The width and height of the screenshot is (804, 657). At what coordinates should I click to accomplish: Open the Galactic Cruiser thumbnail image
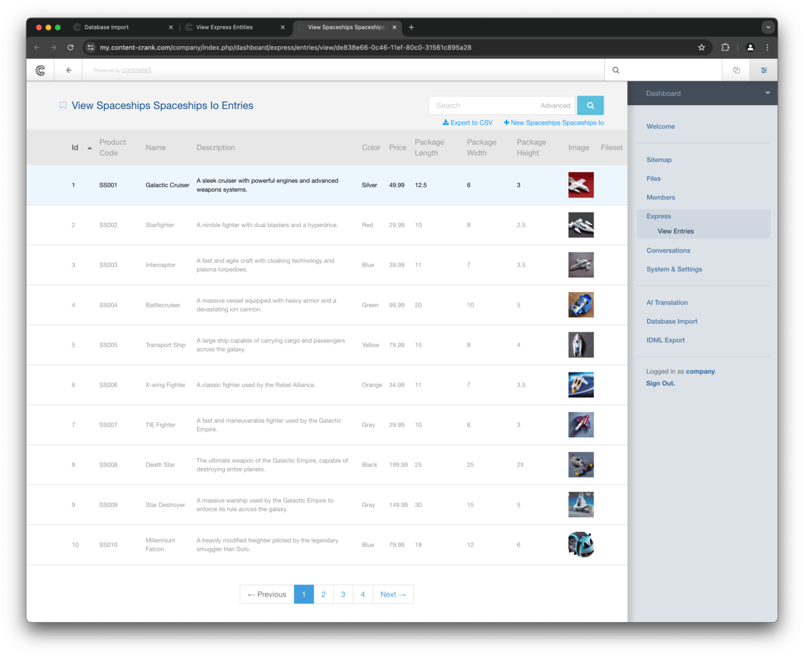pos(581,185)
